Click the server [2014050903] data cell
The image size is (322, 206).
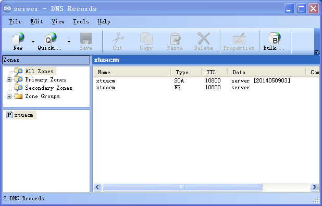261,80
